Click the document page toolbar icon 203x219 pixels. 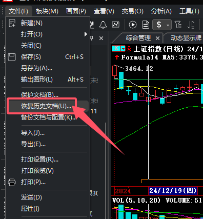tap(146, 25)
